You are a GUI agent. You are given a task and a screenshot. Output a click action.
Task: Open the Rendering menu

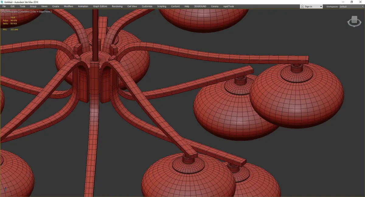(117, 6)
